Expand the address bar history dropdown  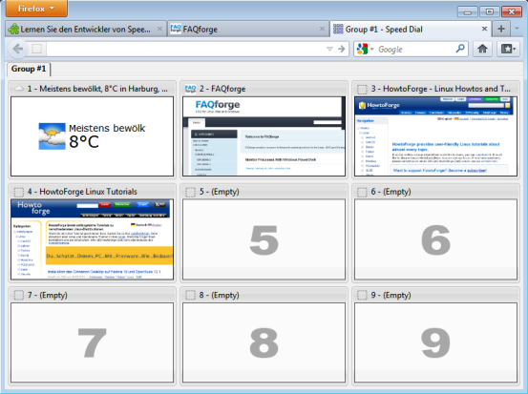(329, 49)
